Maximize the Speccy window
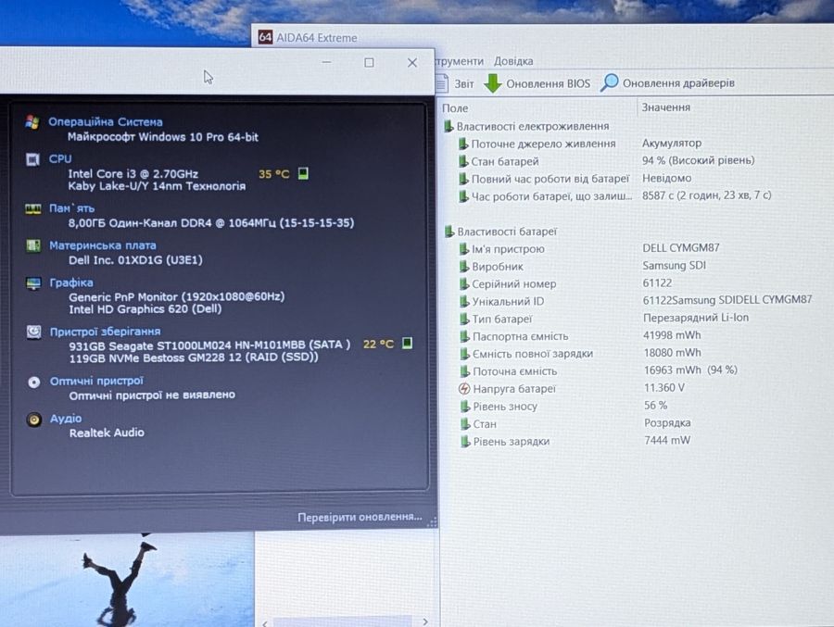The image size is (834, 627). click(369, 63)
